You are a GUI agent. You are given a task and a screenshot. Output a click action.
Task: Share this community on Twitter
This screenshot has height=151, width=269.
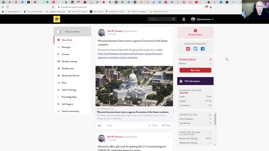[195, 49]
